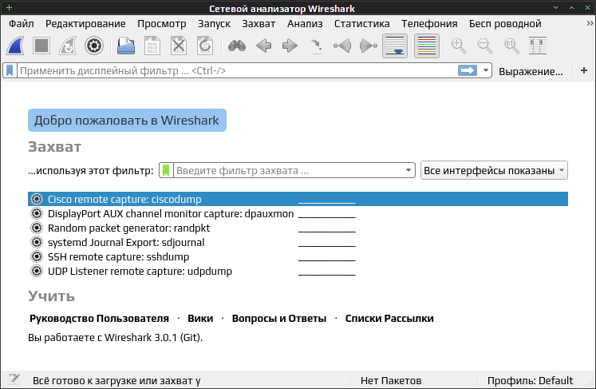
Task: Open the Телефония menu
Action: (x=429, y=24)
